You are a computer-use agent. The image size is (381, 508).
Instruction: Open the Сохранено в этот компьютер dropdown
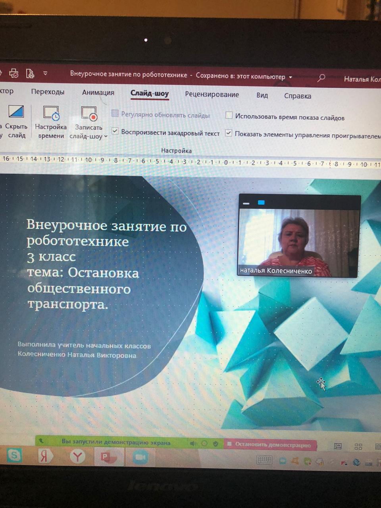pyautogui.click(x=291, y=77)
